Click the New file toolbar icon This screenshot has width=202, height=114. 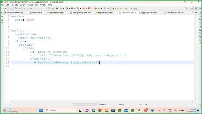coord(3,9)
